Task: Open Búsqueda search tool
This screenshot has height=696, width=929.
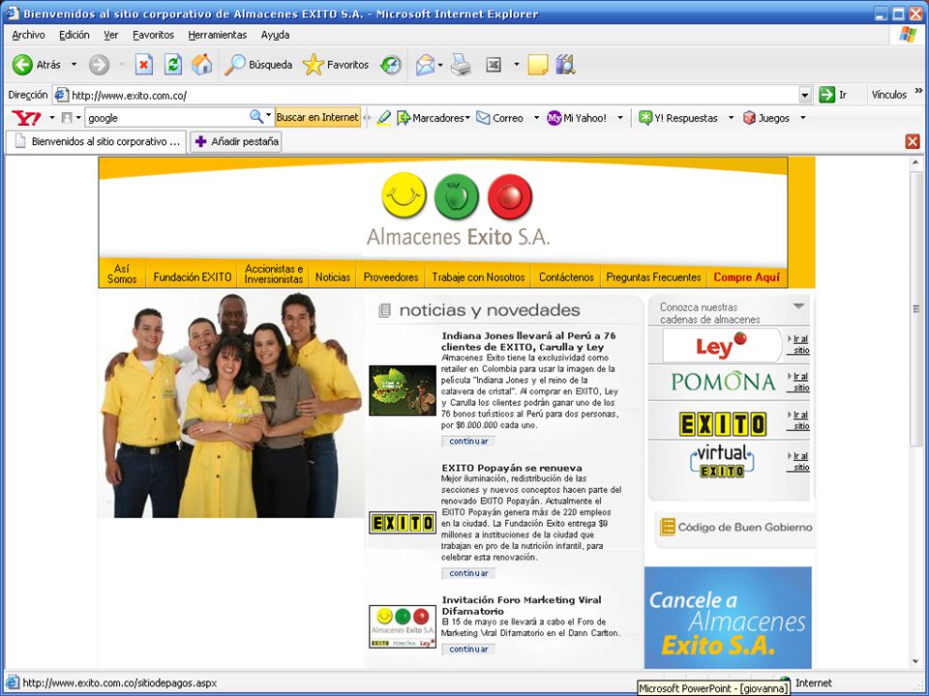Action: (x=258, y=65)
